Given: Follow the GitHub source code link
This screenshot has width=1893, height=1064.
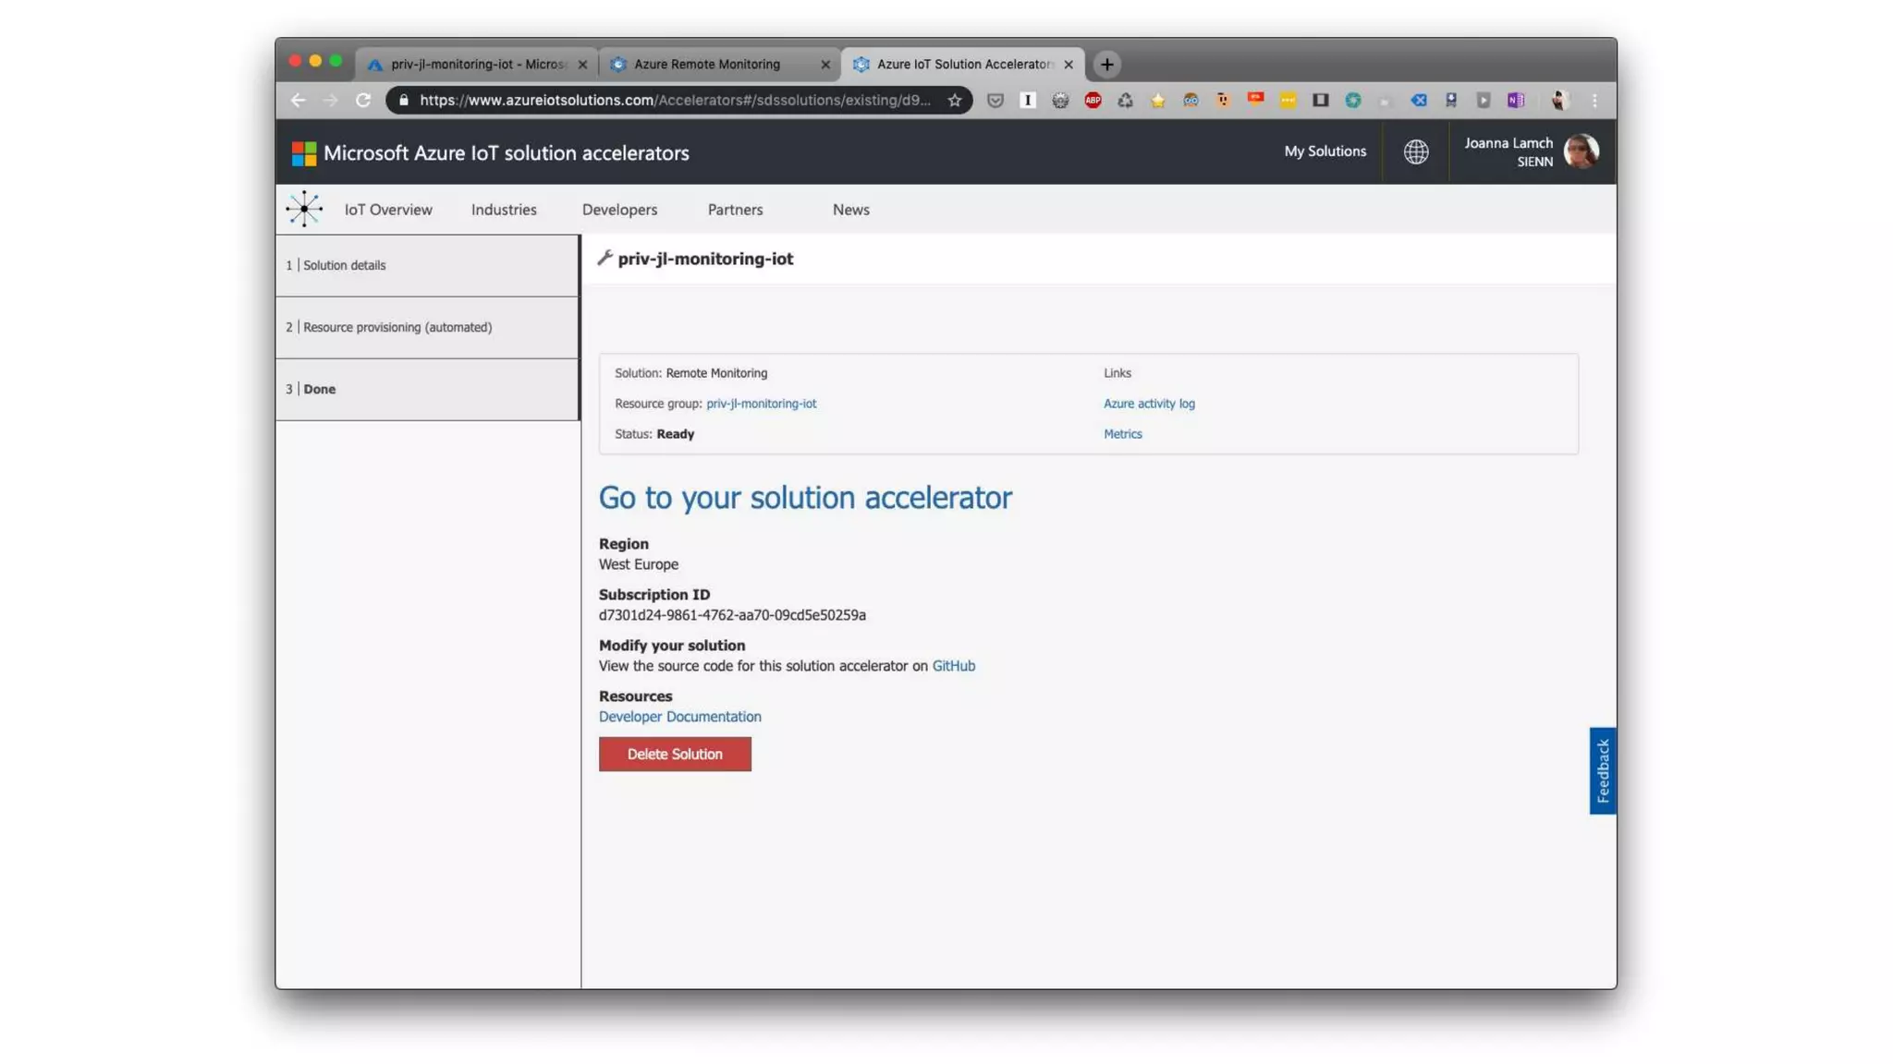Looking at the screenshot, I should pyautogui.click(x=953, y=666).
